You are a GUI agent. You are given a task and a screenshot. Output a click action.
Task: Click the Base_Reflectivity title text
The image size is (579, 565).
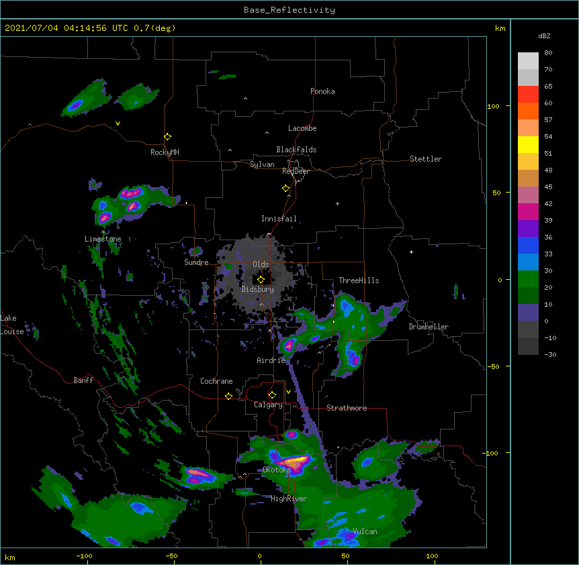(x=289, y=10)
